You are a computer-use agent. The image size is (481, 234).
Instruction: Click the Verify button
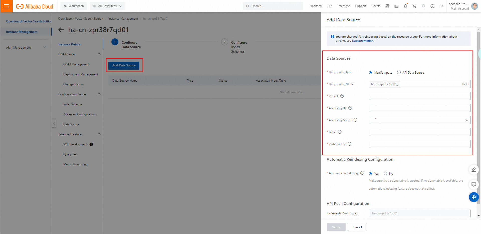336,227
